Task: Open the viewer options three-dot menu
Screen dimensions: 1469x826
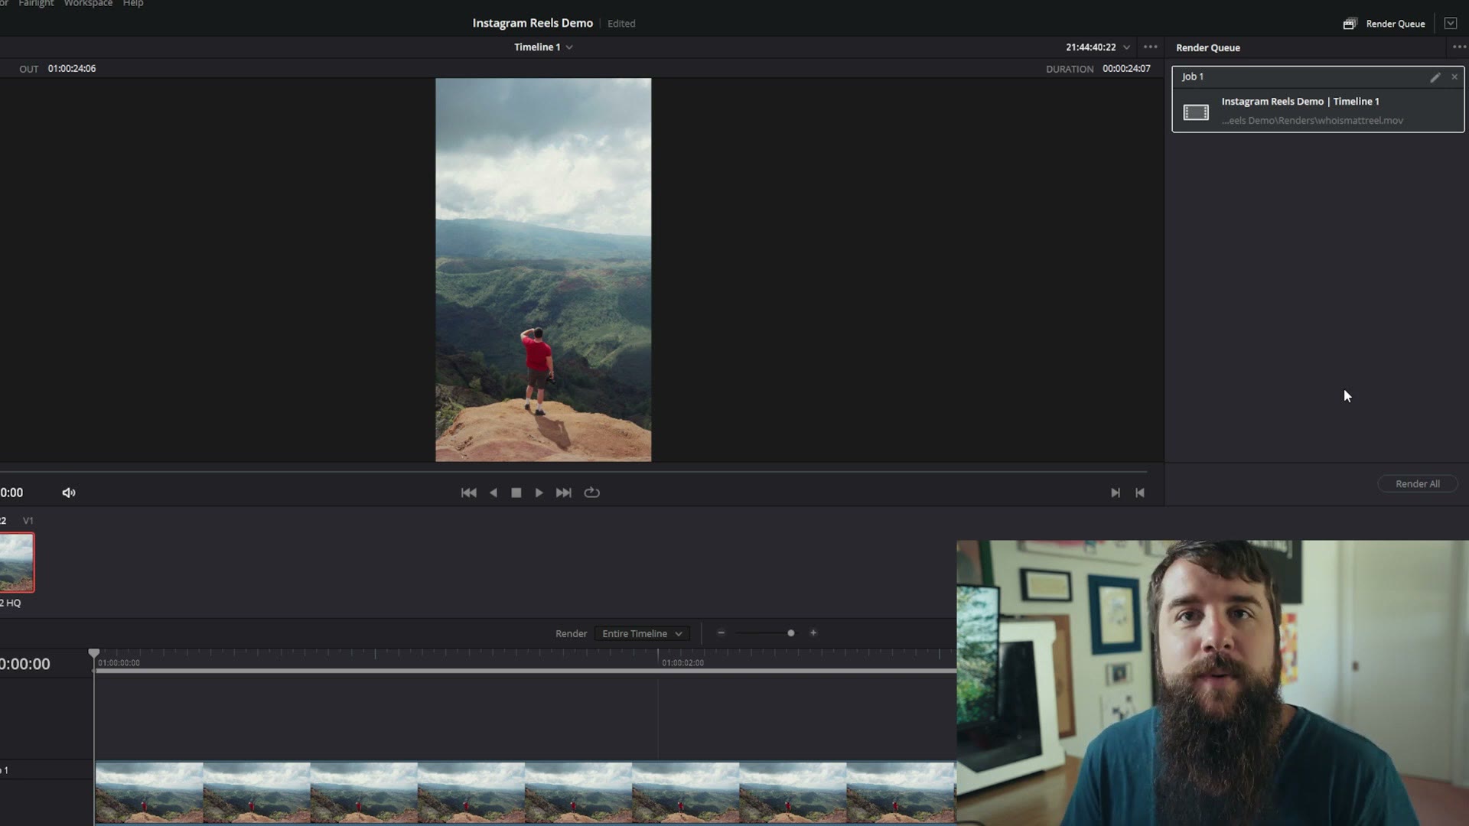Action: tap(1150, 47)
